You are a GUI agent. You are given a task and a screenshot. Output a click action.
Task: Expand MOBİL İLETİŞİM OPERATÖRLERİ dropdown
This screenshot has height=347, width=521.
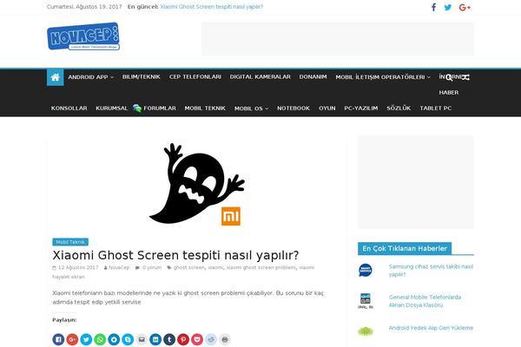coord(383,77)
